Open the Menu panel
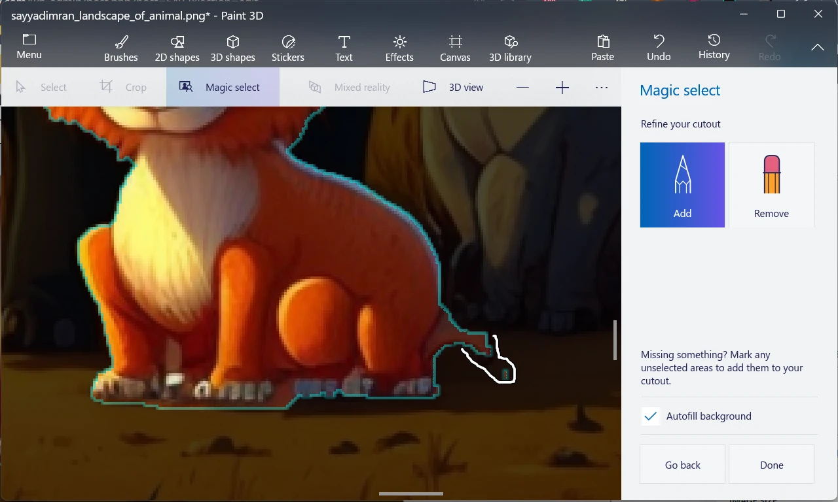This screenshot has width=838, height=502. tap(28, 47)
